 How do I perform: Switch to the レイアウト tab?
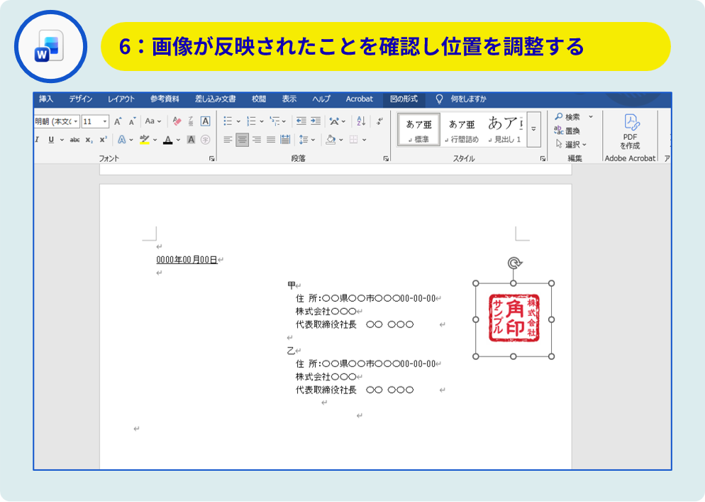click(121, 99)
